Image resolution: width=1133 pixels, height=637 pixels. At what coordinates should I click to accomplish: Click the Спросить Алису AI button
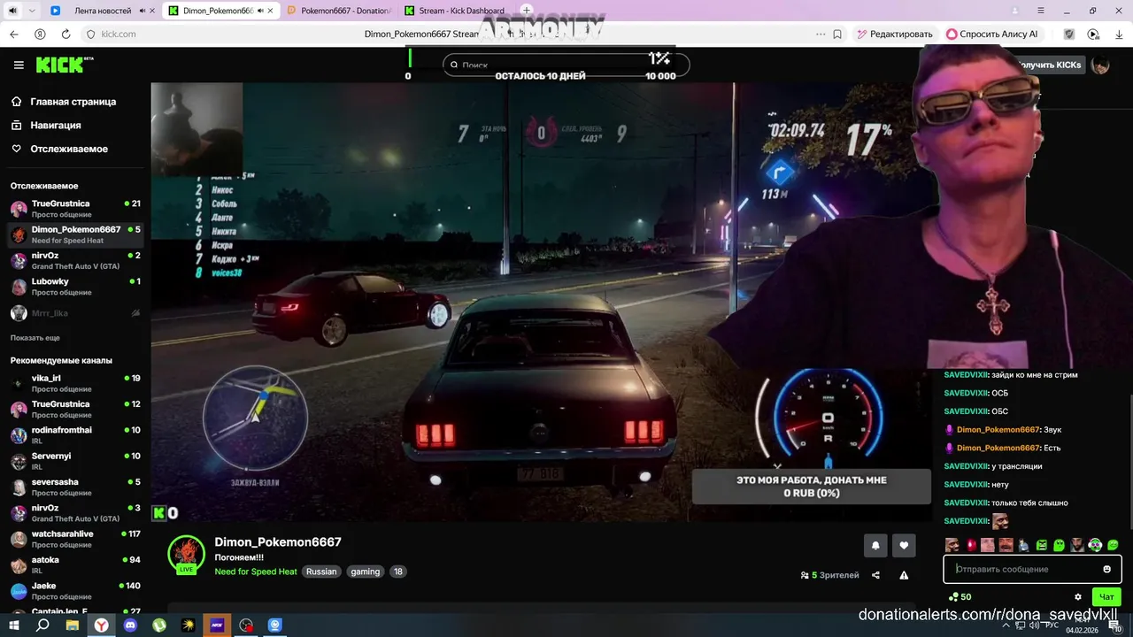tap(993, 34)
